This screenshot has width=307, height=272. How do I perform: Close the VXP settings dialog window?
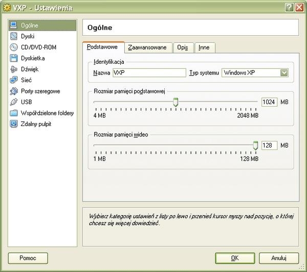(299, 8)
